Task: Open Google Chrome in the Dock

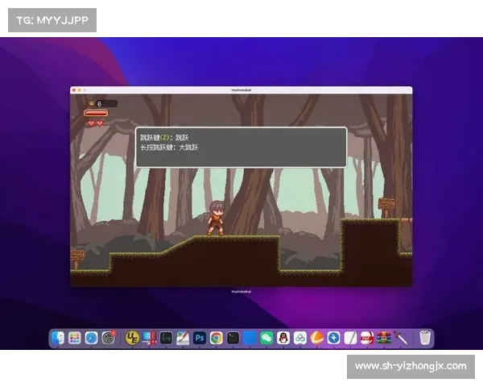Action: [x=217, y=338]
